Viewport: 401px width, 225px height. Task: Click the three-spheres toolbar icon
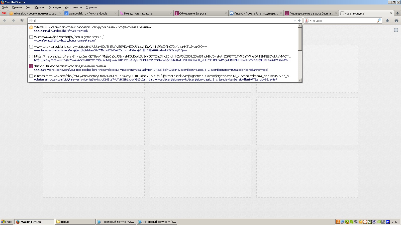22,20
